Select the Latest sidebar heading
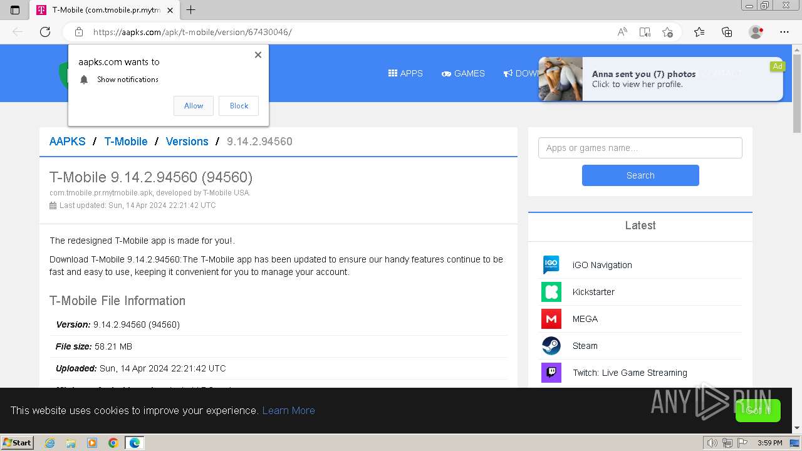The height and width of the screenshot is (451, 802). click(640, 225)
